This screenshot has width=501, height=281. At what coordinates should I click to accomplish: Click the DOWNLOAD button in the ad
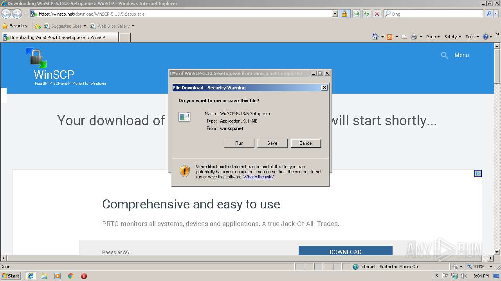tap(345, 251)
